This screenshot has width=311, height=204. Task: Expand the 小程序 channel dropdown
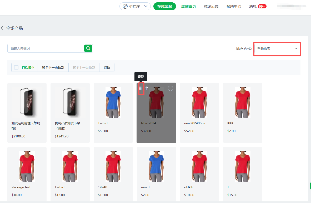click(146, 6)
